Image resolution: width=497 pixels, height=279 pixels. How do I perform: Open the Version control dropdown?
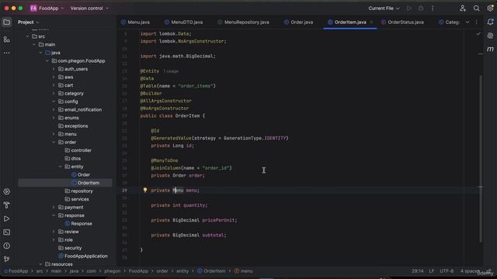pyautogui.click(x=89, y=9)
